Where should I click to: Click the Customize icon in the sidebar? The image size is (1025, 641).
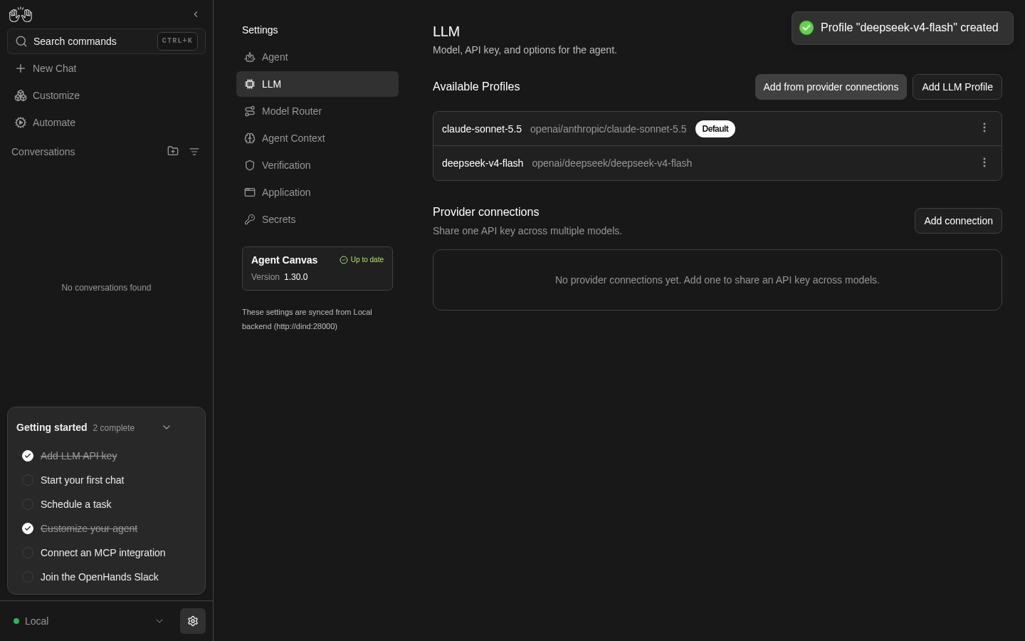click(21, 95)
